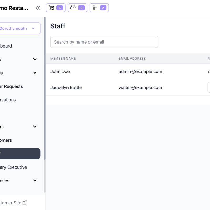Viewport: 210px width, 210px height.
Task: Collapse the sidebar with the double-chevron icon
Action: (x=38, y=8)
